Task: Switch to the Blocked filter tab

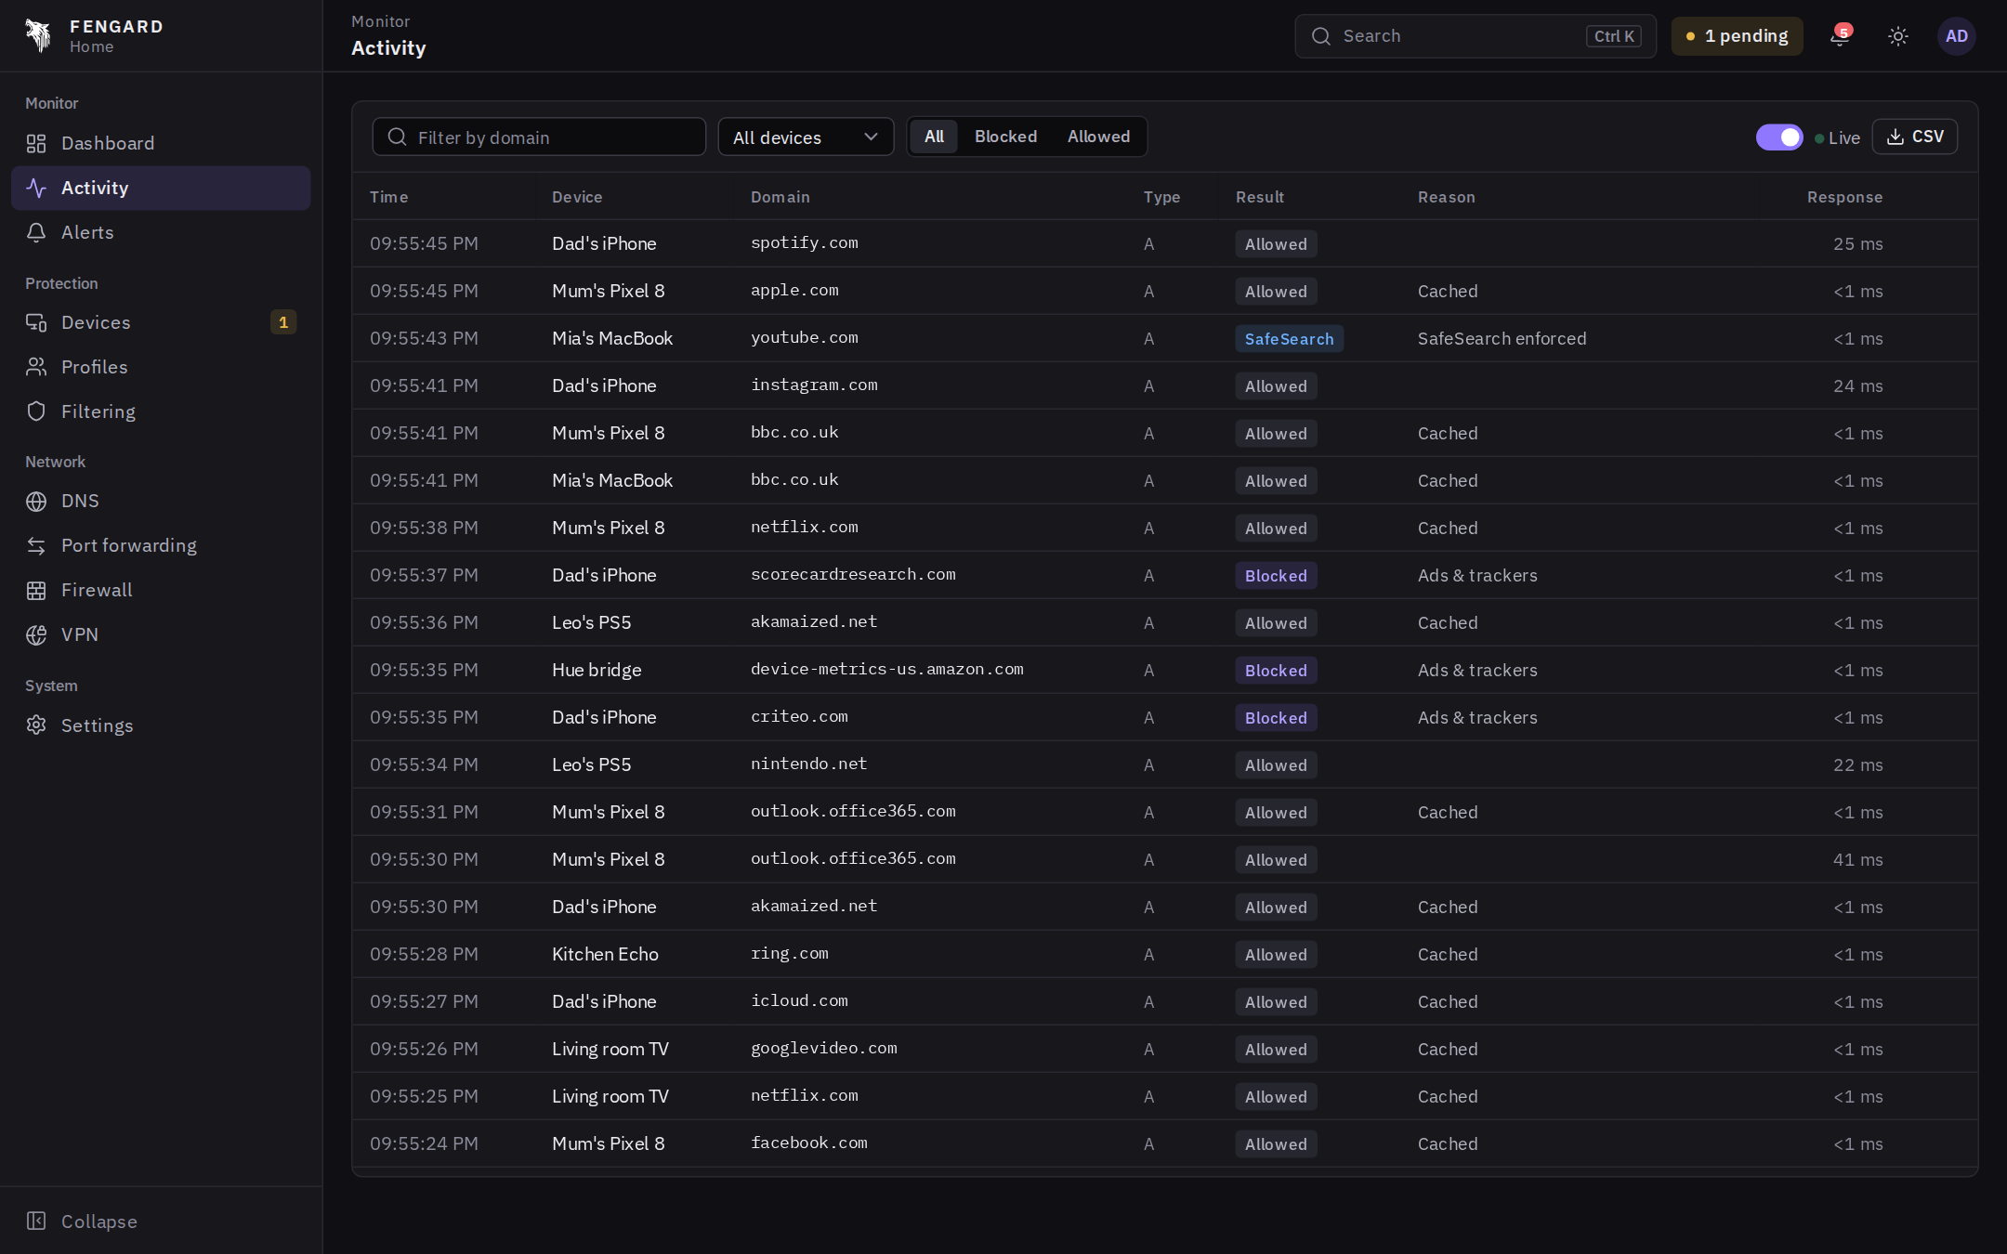Action: [x=1005, y=137]
